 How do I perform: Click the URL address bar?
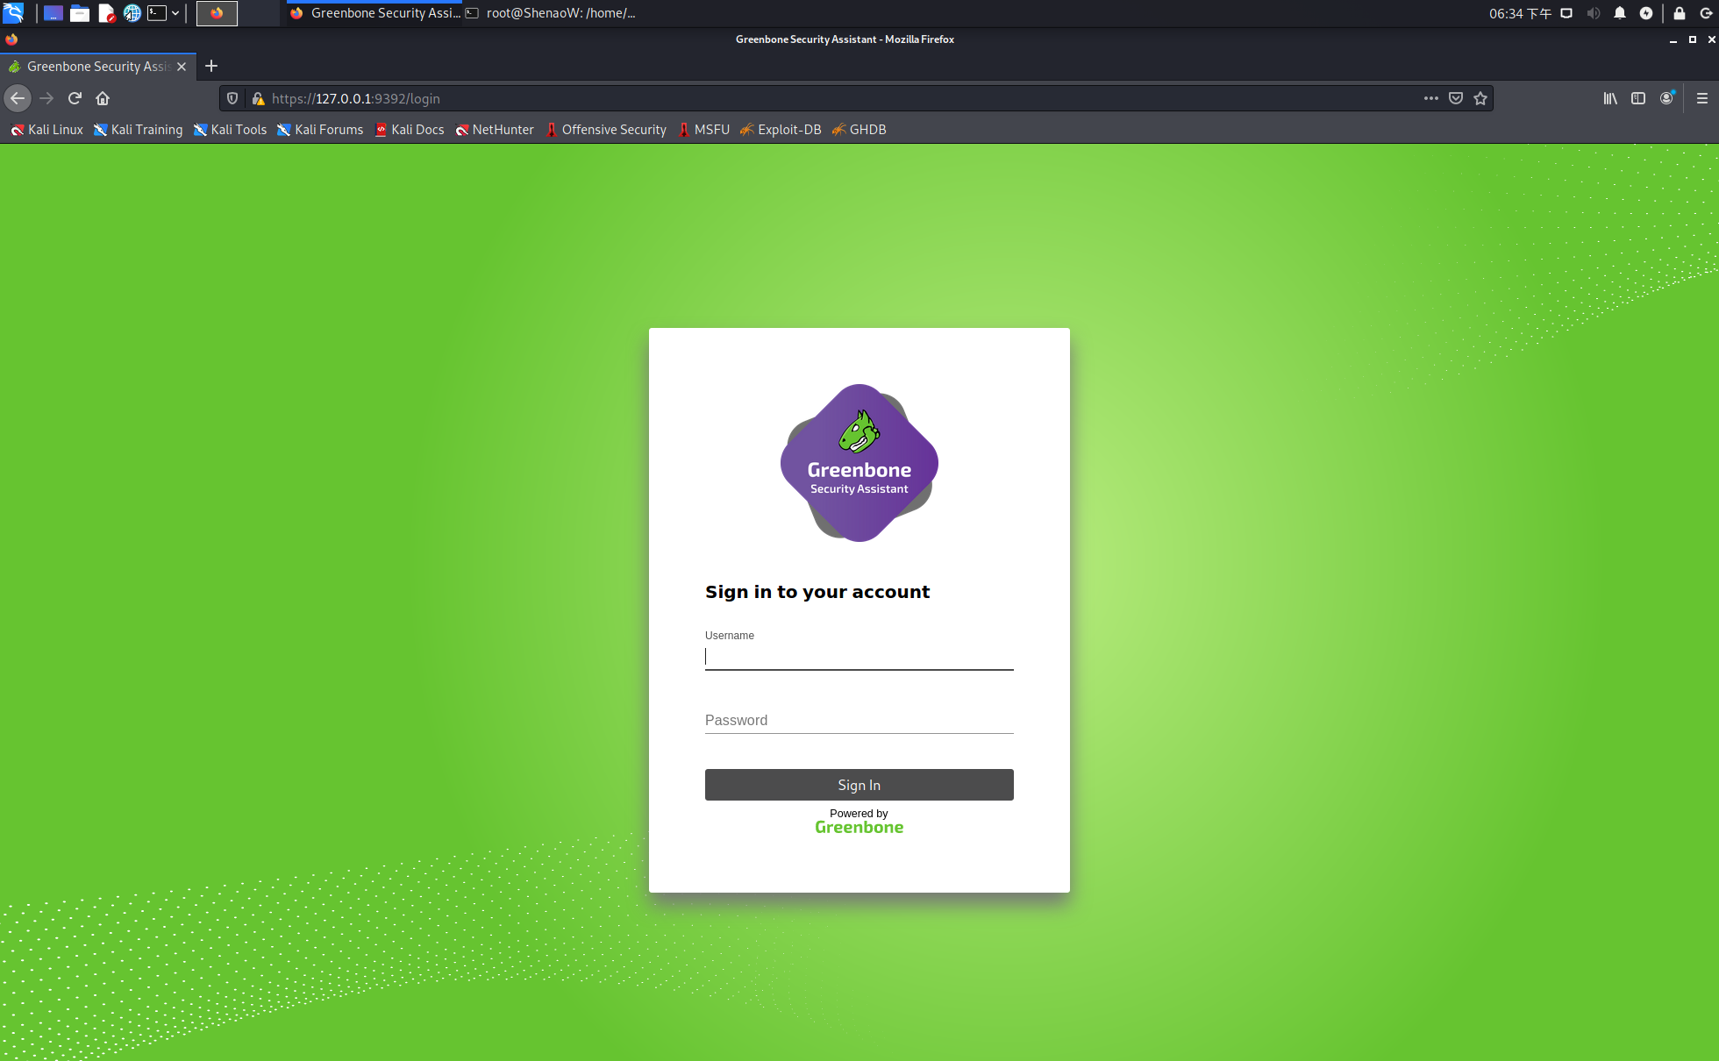tap(842, 98)
